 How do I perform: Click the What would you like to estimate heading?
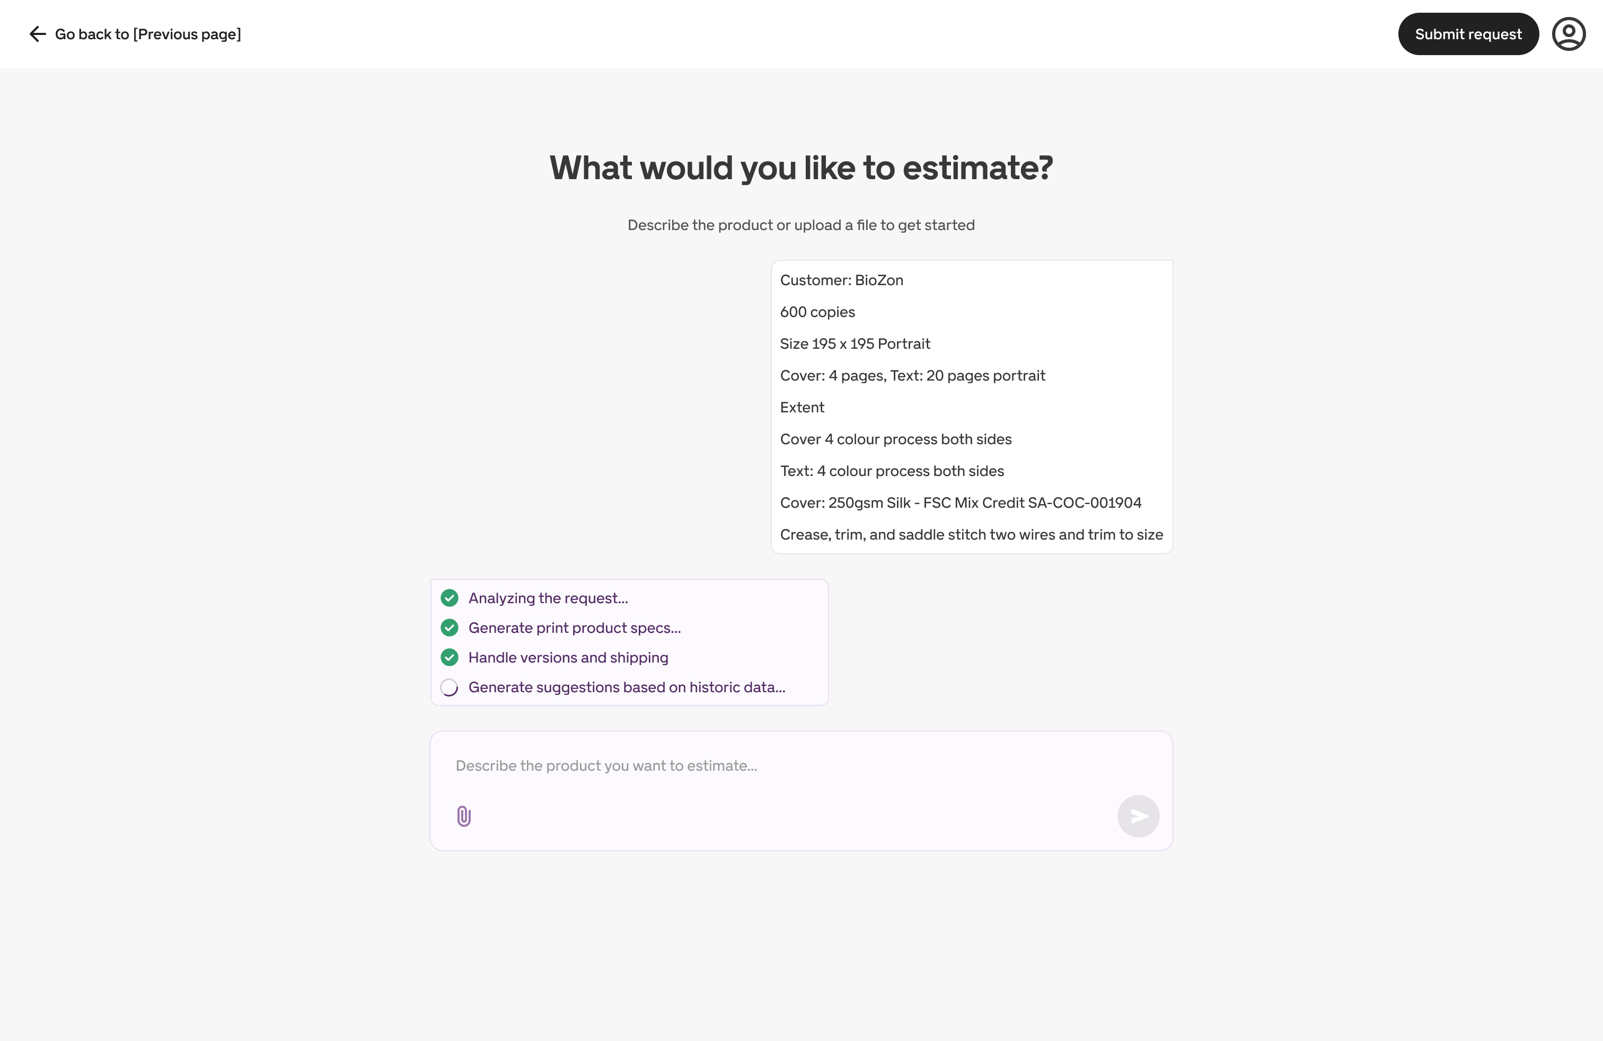(801, 167)
